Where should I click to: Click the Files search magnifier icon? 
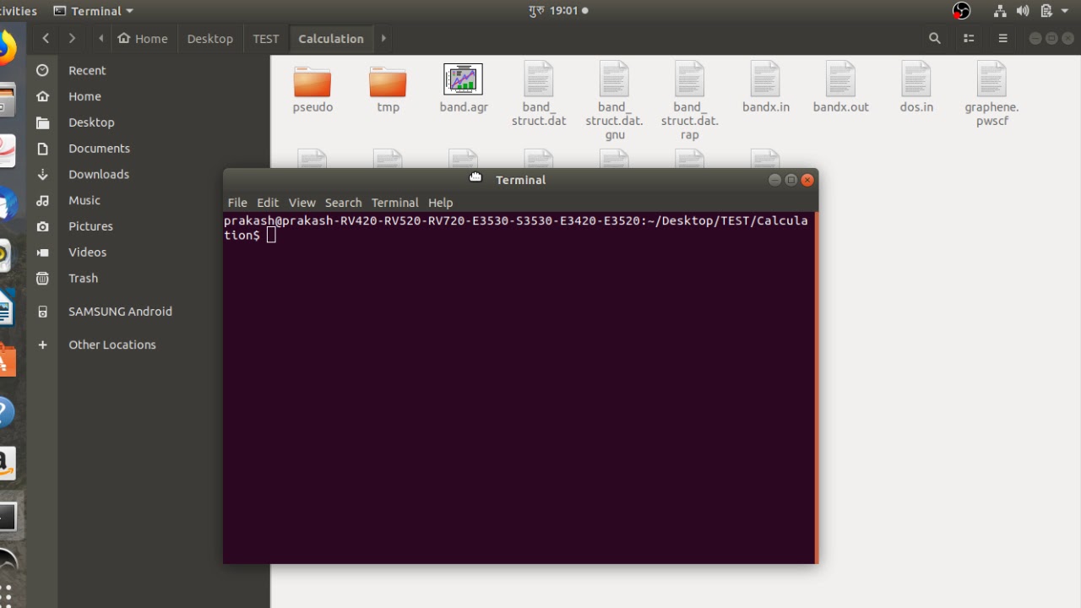[935, 38]
